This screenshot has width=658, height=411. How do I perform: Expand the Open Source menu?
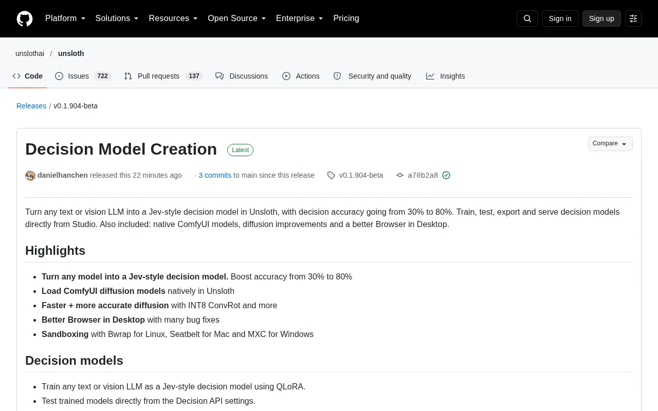pos(237,18)
